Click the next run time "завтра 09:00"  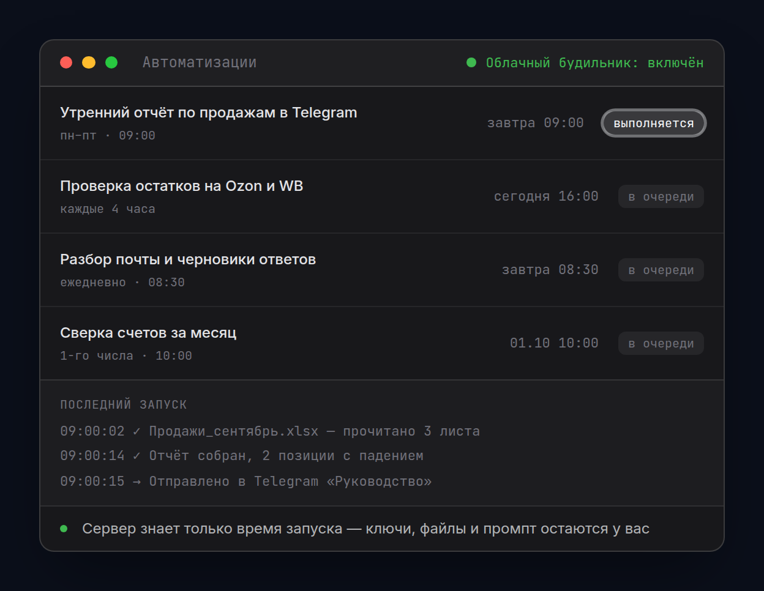536,123
